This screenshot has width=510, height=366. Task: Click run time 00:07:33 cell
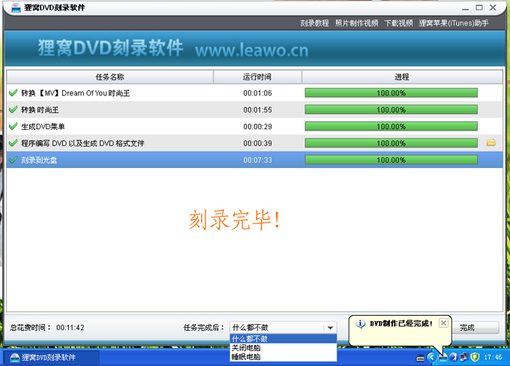pos(257,160)
